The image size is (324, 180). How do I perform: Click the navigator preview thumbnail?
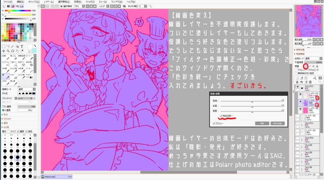(308, 21)
